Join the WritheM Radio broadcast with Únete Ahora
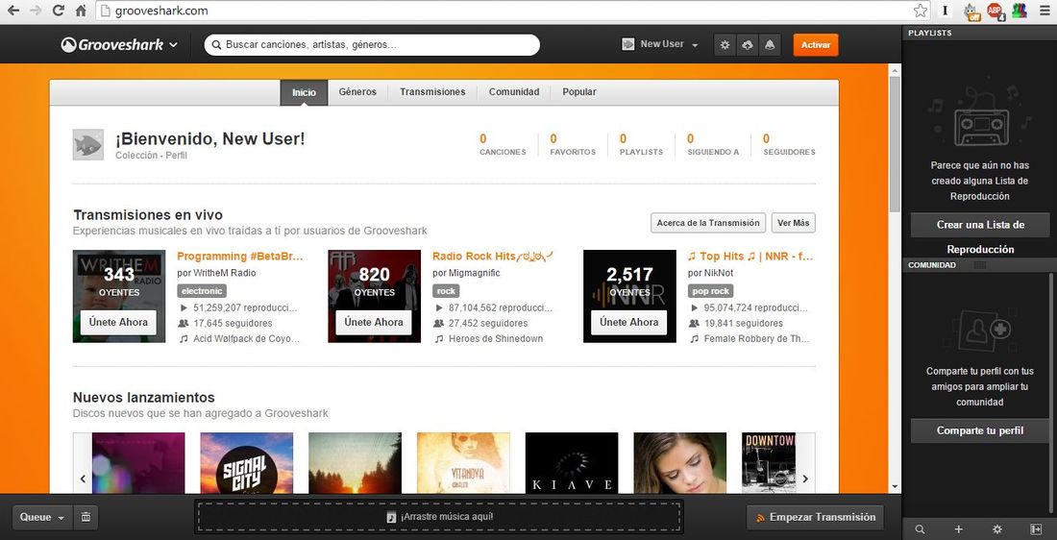Image resolution: width=1057 pixels, height=540 pixels. (118, 322)
